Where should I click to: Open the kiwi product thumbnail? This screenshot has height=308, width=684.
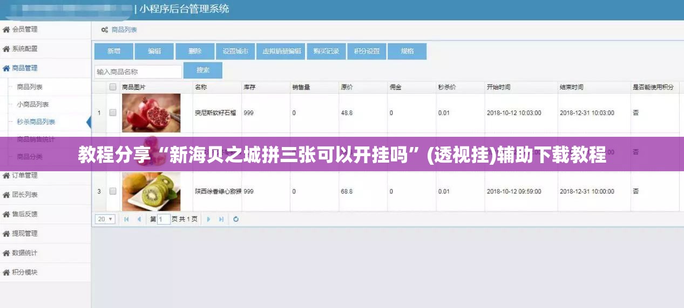pyautogui.click(x=151, y=191)
